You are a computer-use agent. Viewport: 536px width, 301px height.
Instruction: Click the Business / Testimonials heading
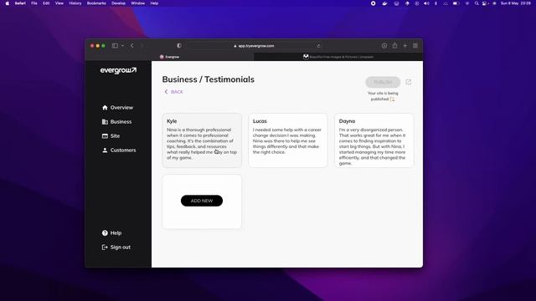[x=209, y=79]
